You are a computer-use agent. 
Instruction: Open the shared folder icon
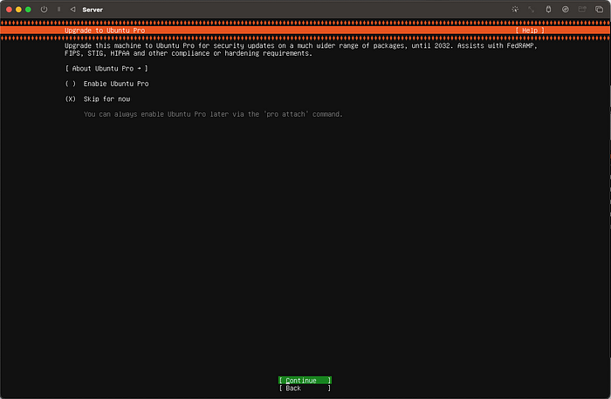[582, 10]
